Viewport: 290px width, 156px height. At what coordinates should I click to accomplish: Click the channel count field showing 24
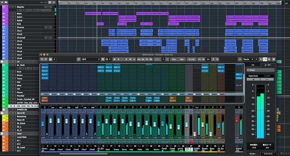(x=208, y=59)
